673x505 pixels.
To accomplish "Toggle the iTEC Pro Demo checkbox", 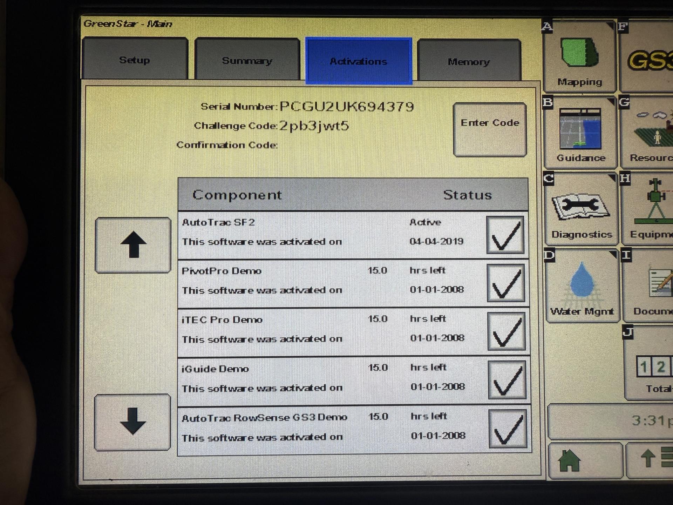I will tap(507, 331).
